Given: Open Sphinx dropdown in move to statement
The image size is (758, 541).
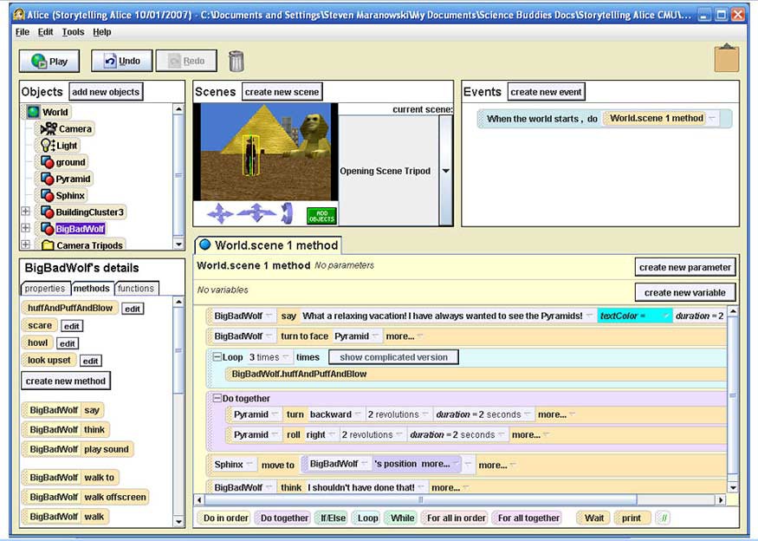Looking at the screenshot, I should (249, 464).
